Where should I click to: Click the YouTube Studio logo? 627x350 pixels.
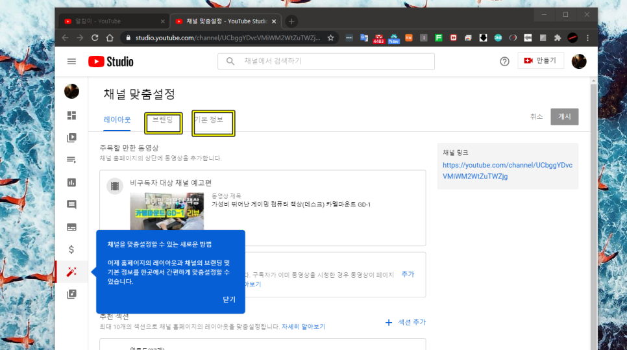click(x=111, y=61)
